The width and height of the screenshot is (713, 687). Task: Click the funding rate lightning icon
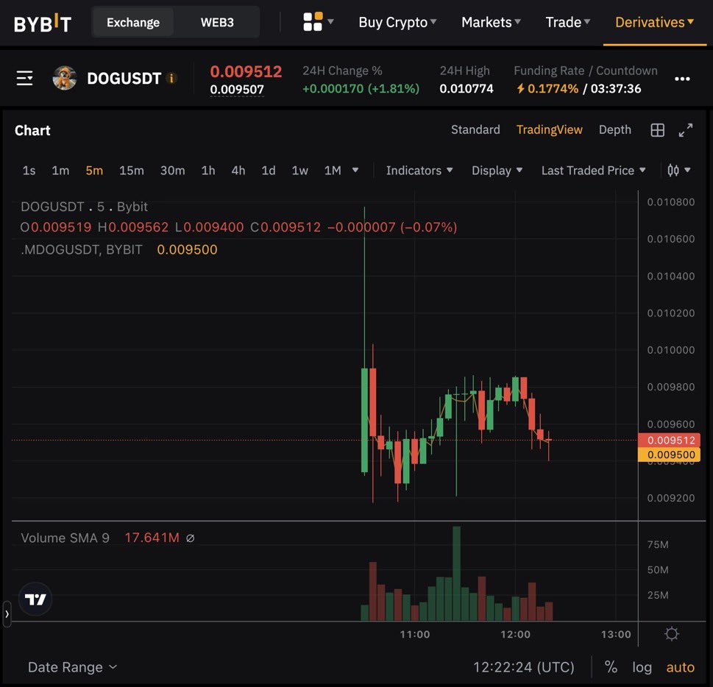(520, 88)
